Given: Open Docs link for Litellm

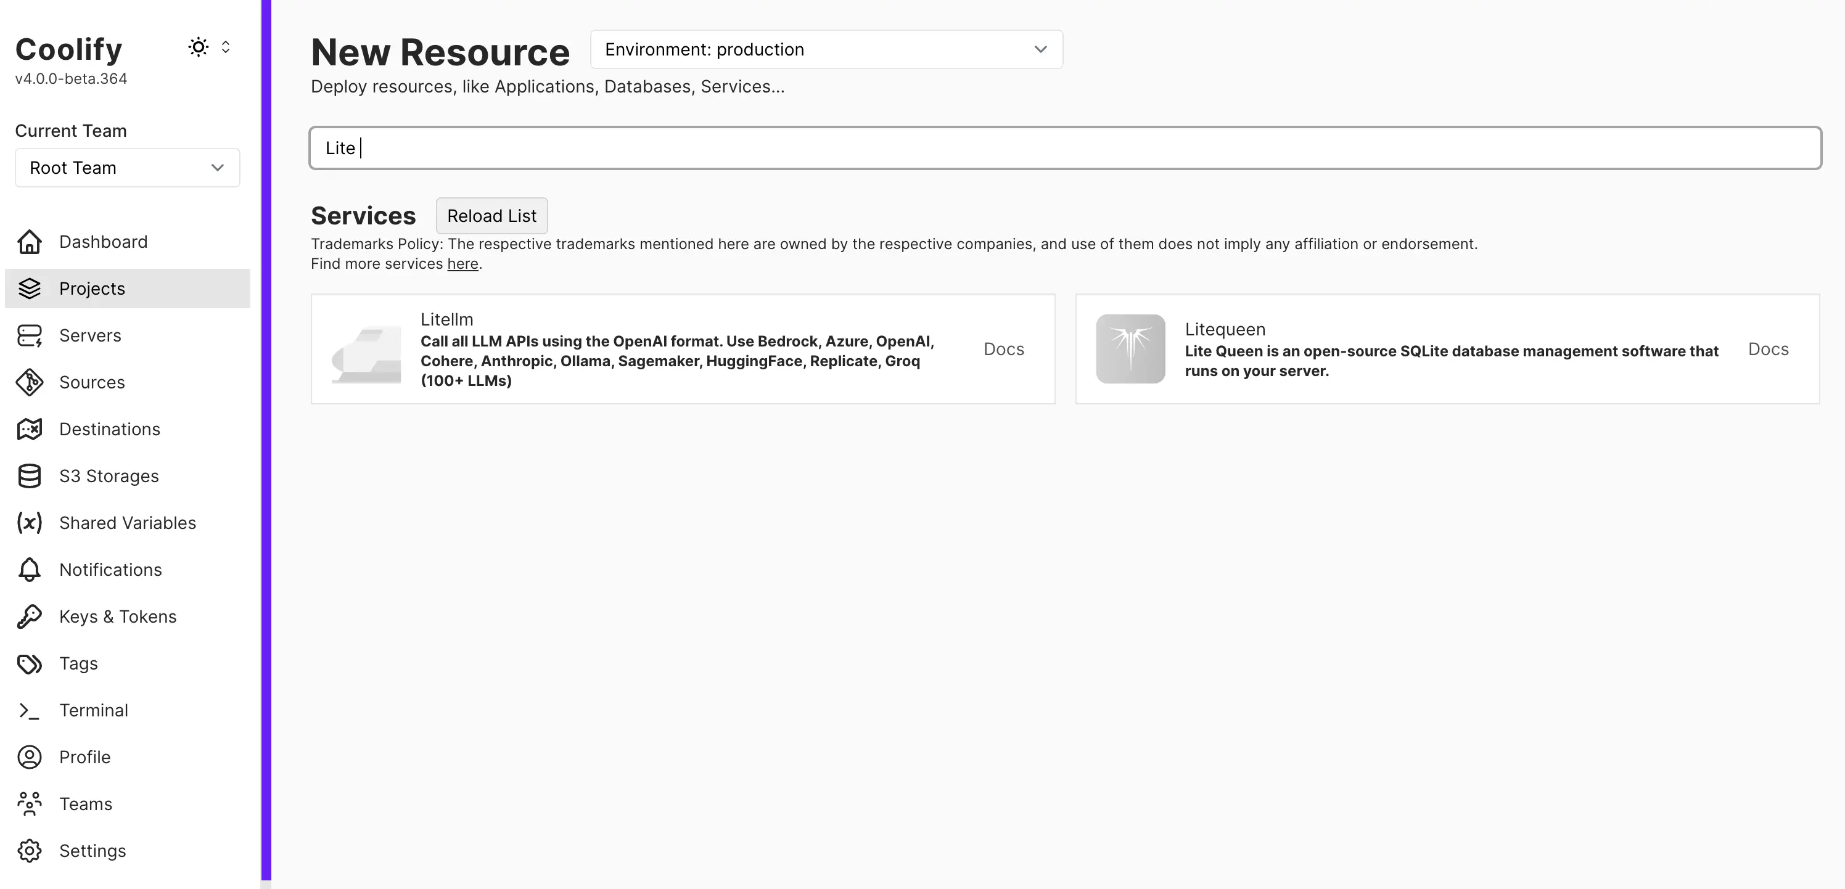Looking at the screenshot, I should click(1003, 350).
